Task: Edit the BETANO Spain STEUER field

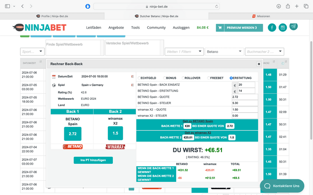Action: point(245,103)
